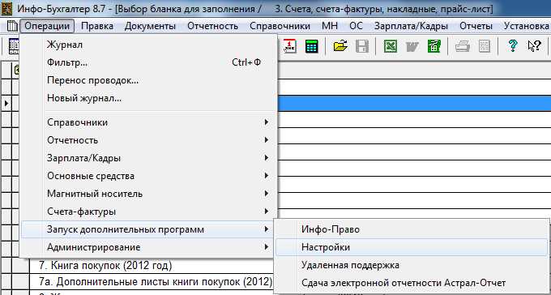The width and height of the screenshot is (551, 295).
Task: Expand Справочники submenu in dropdown
Action: coord(149,122)
